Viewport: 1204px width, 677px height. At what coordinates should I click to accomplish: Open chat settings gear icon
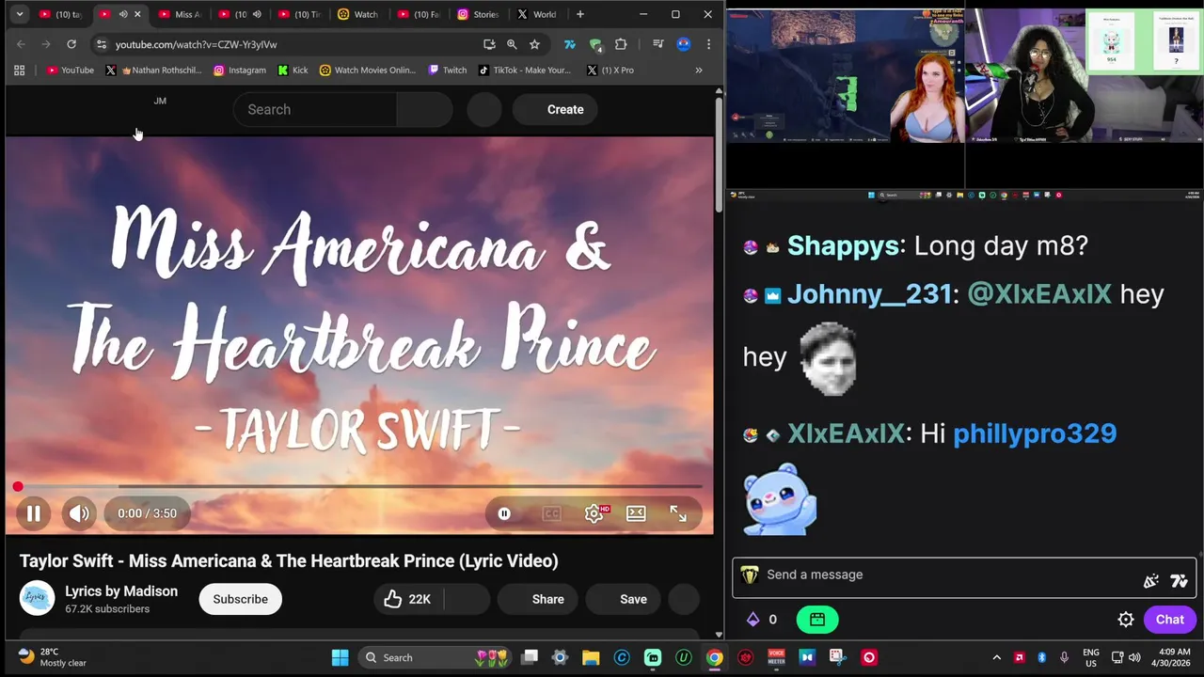(1125, 620)
